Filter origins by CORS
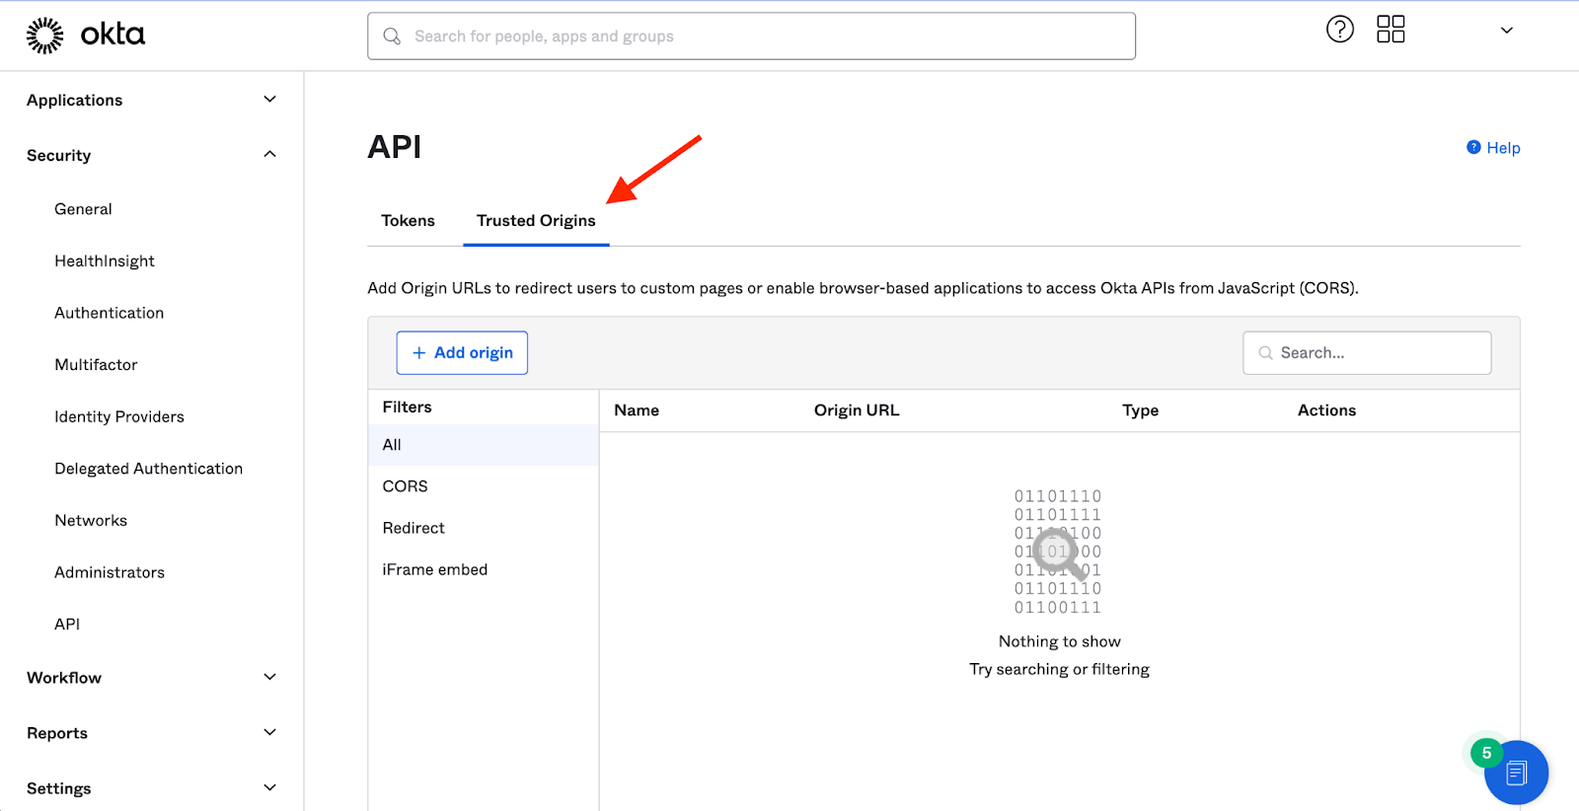Viewport: 1579px width, 811px height. tap(406, 486)
